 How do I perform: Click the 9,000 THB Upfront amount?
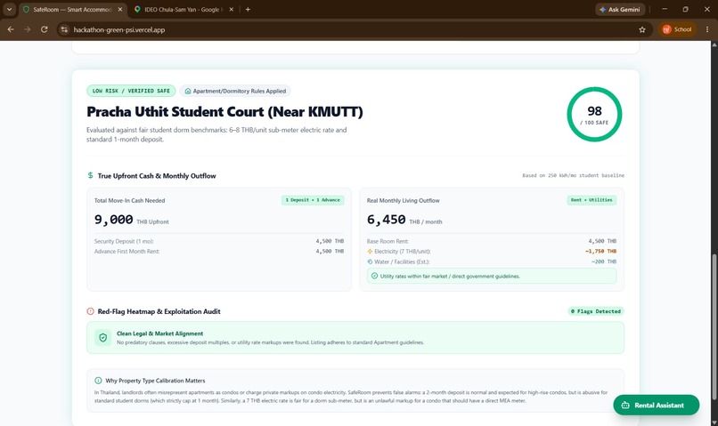(x=132, y=220)
